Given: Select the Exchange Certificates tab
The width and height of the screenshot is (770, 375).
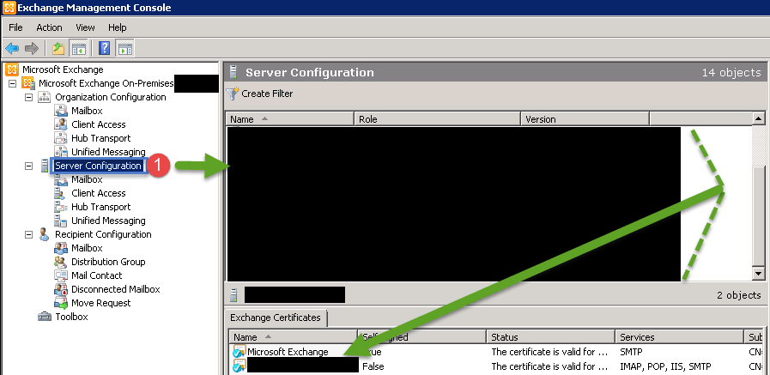Looking at the screenshot, I should click(276, 318).
